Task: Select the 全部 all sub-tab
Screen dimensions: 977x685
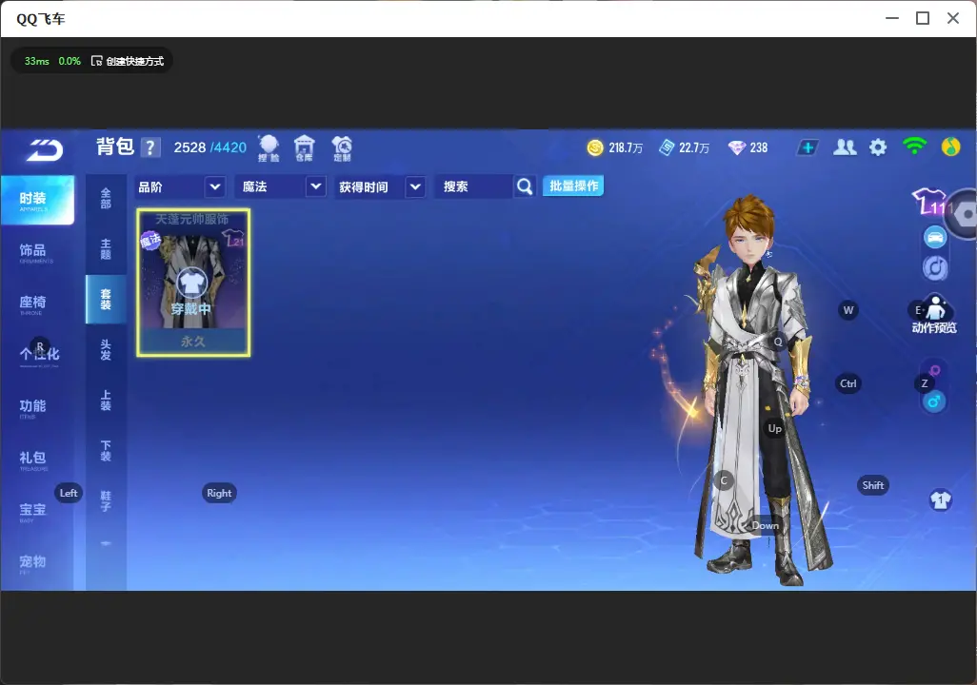Action: coord(106,198)
